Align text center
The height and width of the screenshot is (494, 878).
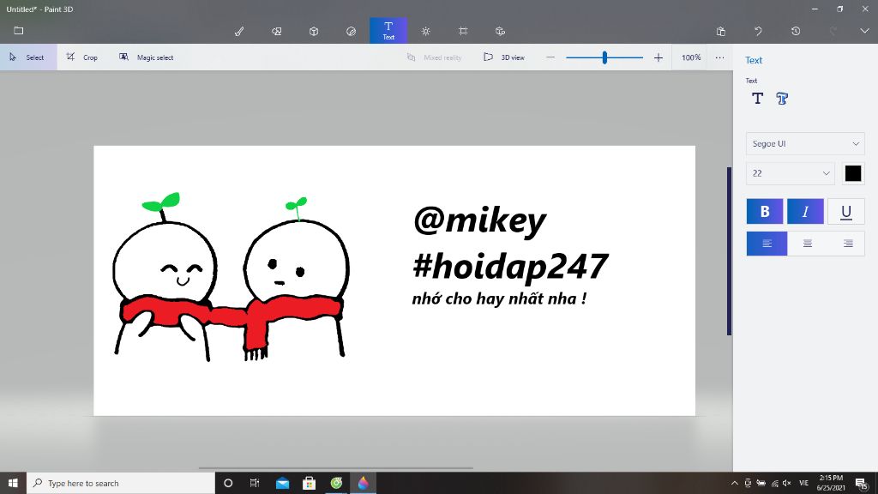pos(808,243)
